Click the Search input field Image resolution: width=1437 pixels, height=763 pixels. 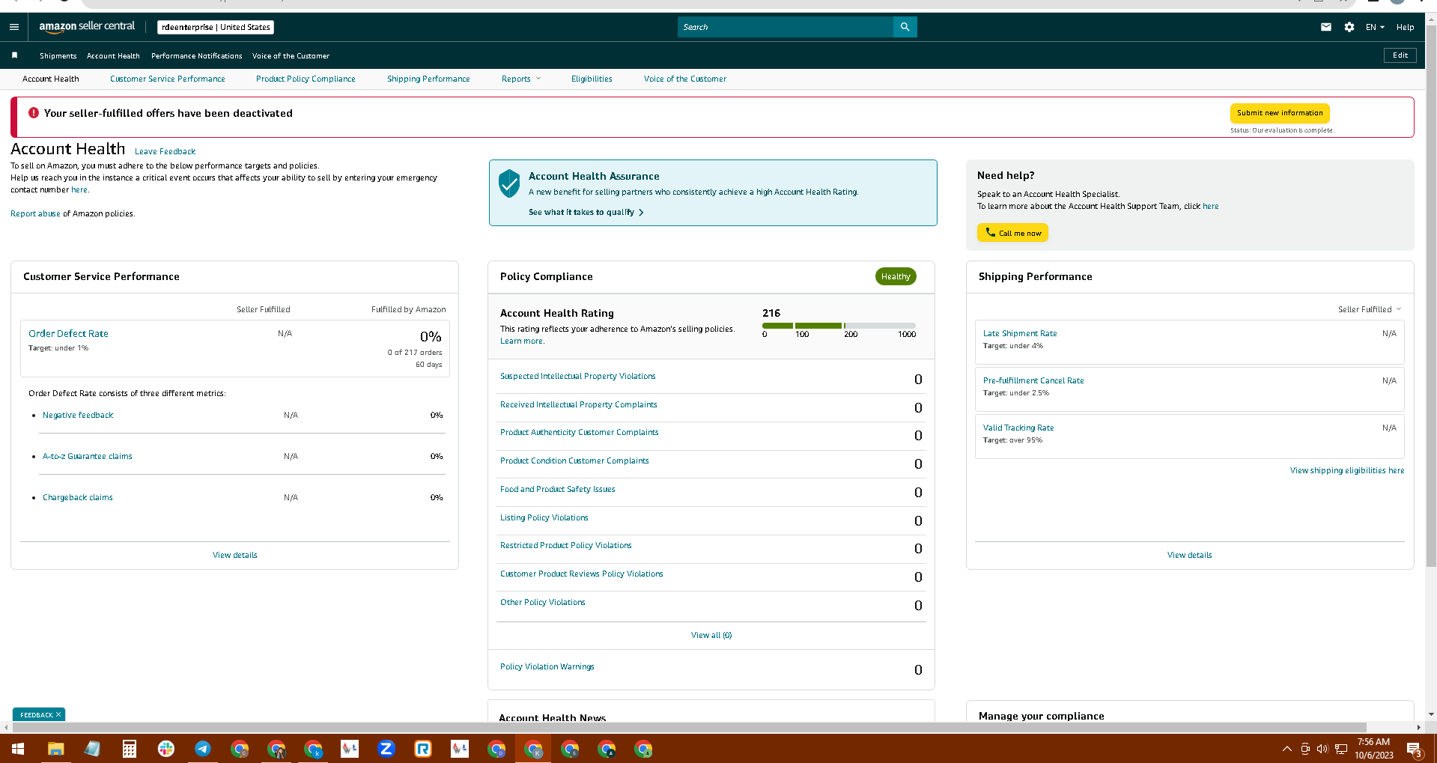pos(785,27)
